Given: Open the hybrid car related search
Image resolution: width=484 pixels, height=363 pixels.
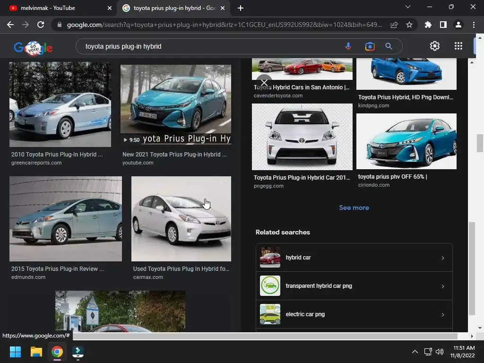Looking at the screenshot, I should pyautogui.click(x=354, y=258).
